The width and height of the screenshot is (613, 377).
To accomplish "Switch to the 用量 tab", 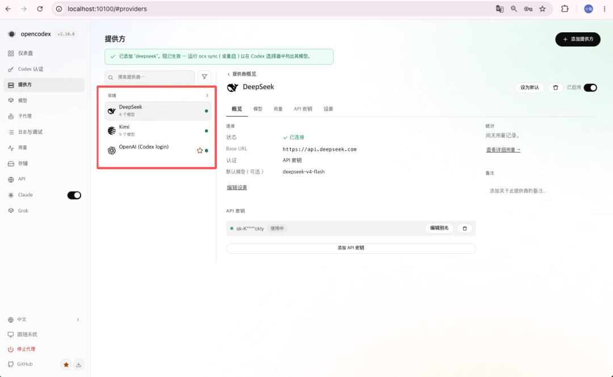I will [x=278, y=109].
